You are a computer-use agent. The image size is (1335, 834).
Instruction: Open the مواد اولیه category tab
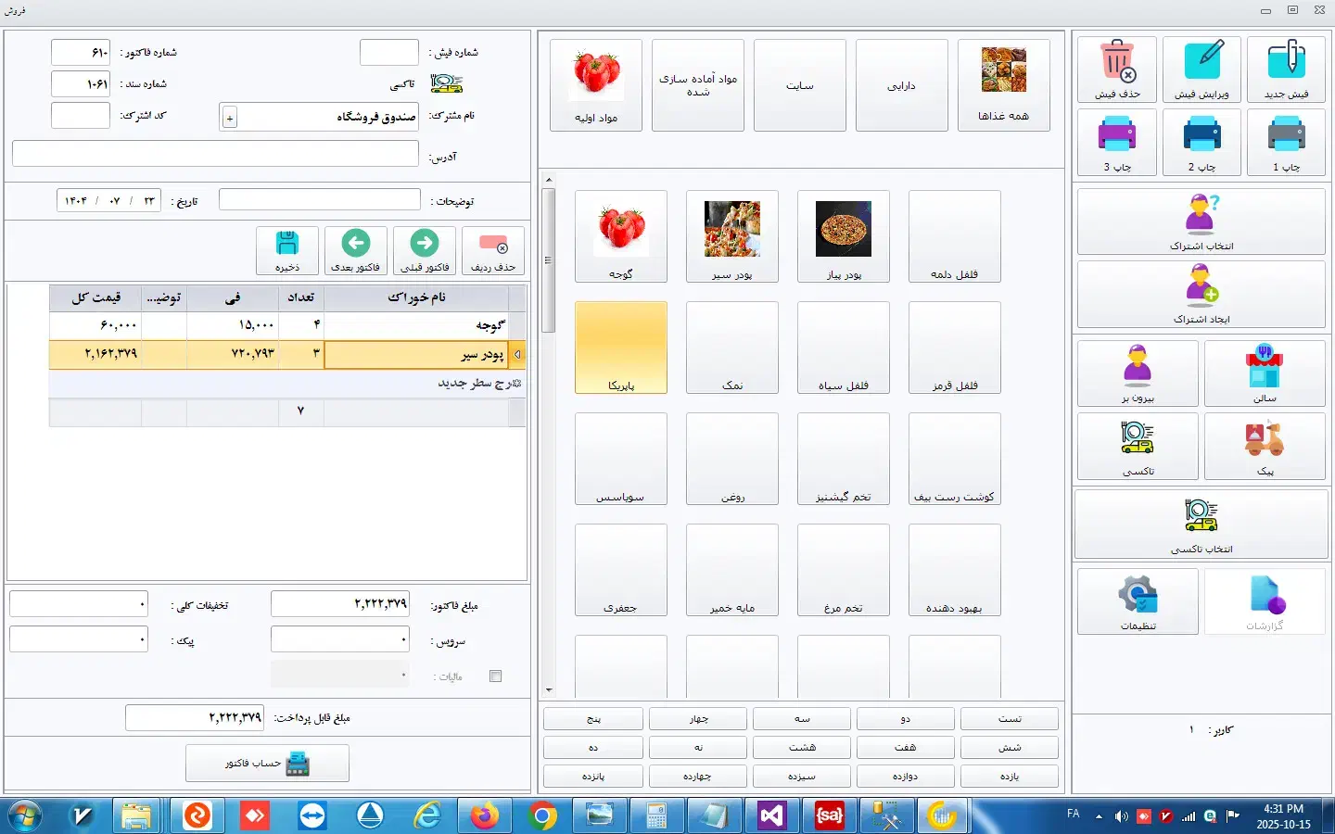click(x=595, y=84)
